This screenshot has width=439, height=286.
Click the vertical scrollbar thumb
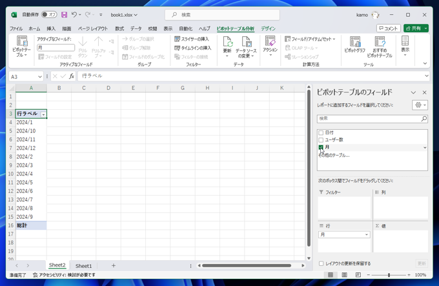pos(309,168)
